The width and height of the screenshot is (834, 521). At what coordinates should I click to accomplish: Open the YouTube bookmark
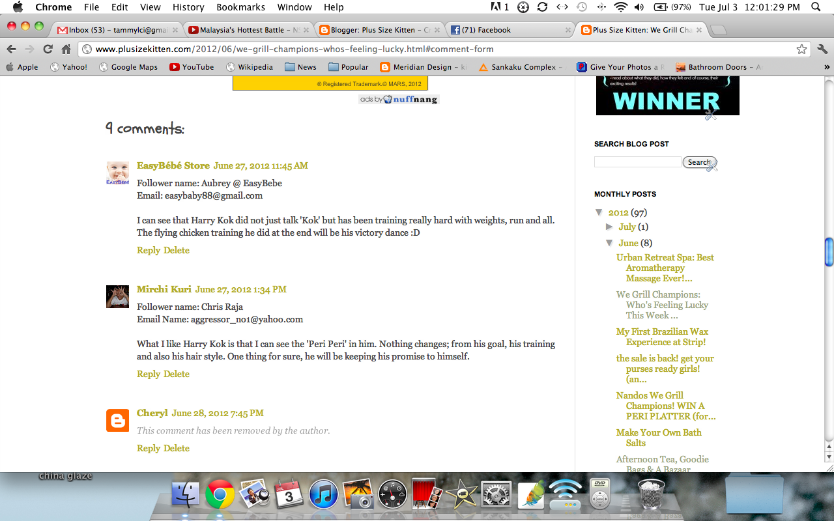coord(192,67)
